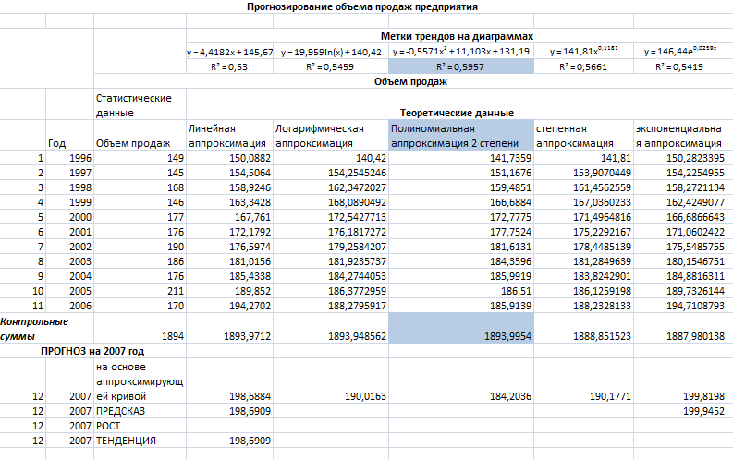733x459 pixels.
Task: Select the cell R² = 0,5459
Action: tap(330, 66)
